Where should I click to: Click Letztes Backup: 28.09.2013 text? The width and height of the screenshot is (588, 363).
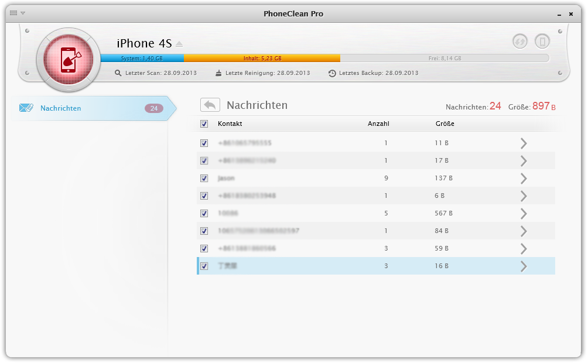[379, 73]
